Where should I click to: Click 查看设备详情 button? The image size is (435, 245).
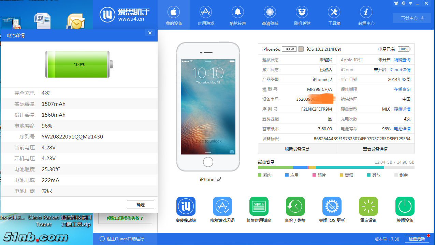[375, 149]
